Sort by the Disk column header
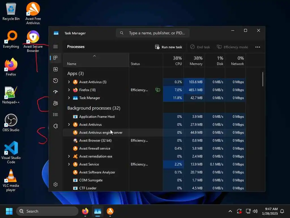Image resolution: width=290 pixels, height=218 pixels. pyautogui.click(x=215, y=60)
